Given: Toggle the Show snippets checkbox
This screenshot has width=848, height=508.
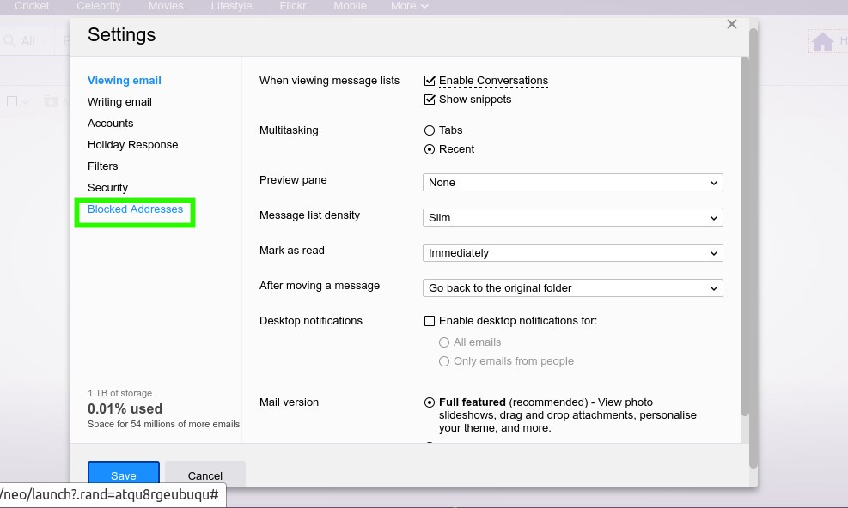Looking at the screenshot, I should click(430, 99).
